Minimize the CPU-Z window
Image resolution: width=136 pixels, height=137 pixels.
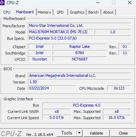[98, 2]
